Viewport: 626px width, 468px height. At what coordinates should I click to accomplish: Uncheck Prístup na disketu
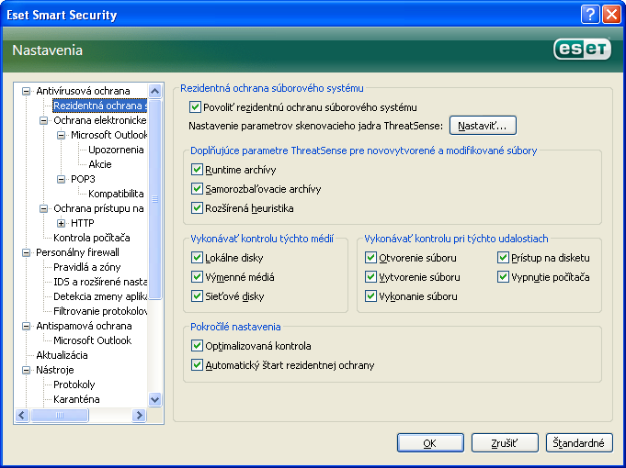click(x=503, y=258)
